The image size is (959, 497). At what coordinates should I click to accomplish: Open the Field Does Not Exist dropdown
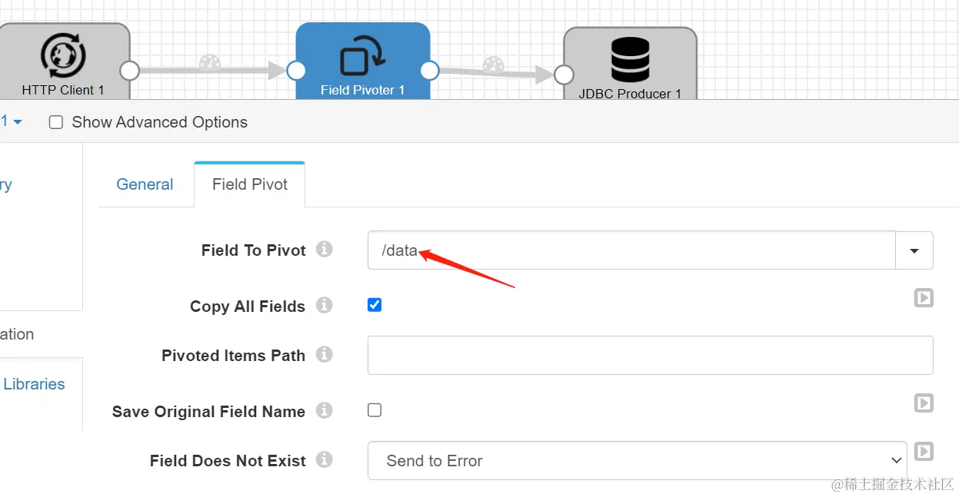637,461
